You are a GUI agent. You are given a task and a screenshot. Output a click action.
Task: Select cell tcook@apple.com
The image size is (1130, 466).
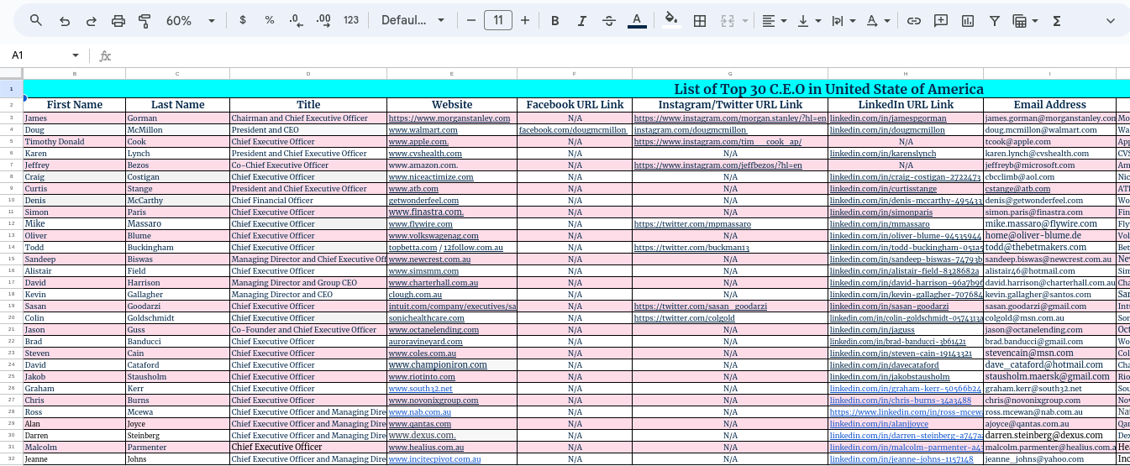pos(1050,142)
